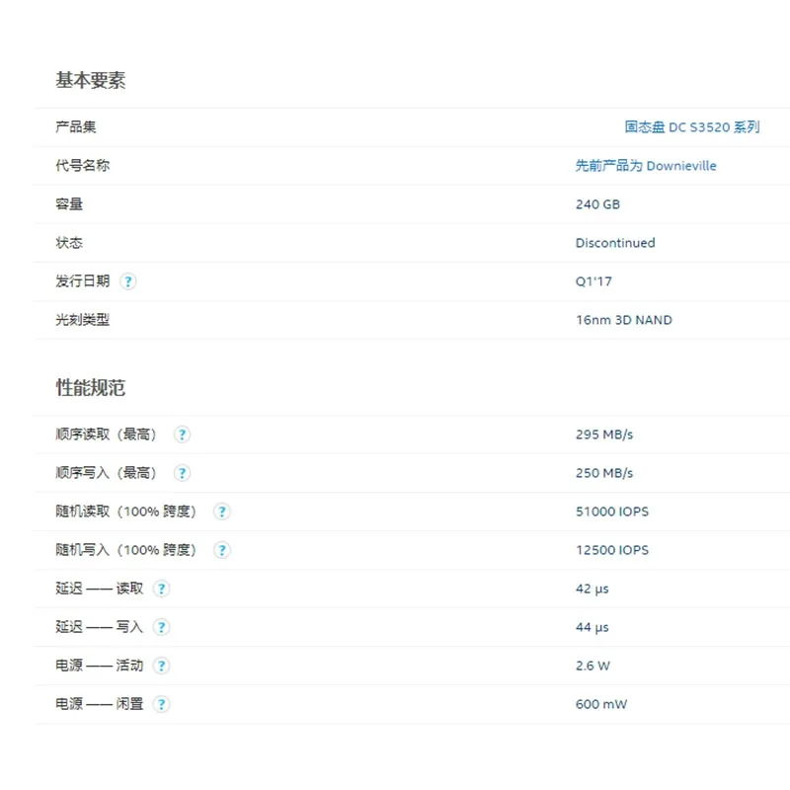Click the 状态 row label
Screen dimensions: 790x790
pos(69,243)
